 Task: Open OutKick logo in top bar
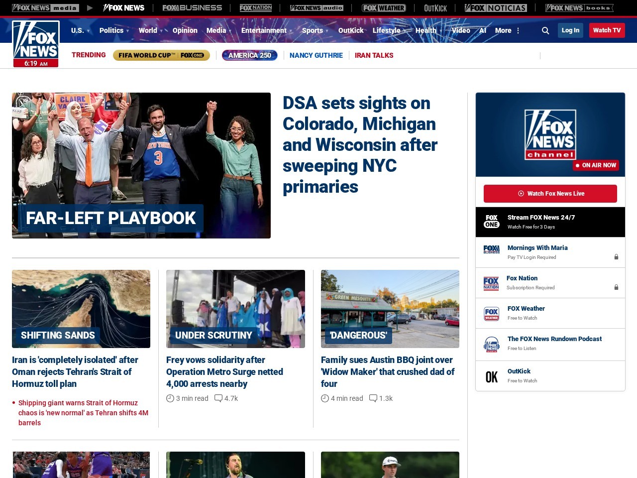[x=435, y=8]
